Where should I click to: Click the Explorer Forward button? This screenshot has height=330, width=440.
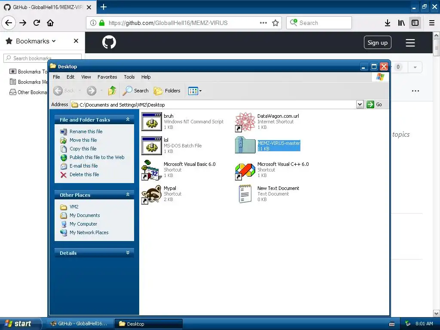[x=92, y=91]
